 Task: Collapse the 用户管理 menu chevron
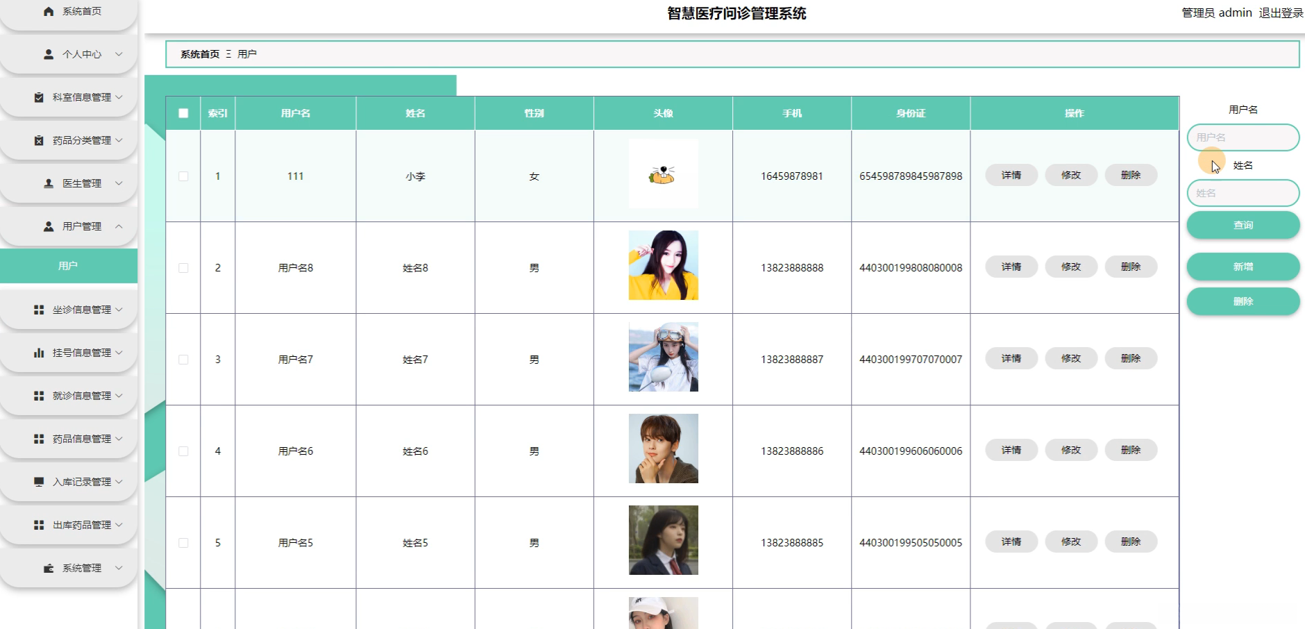click(119, 226)
